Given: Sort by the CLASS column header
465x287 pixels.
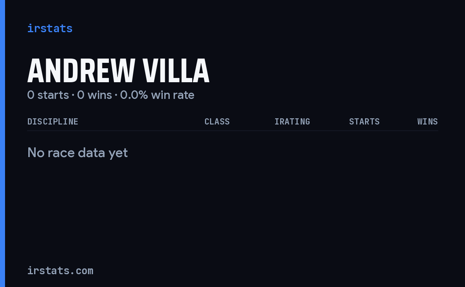Looking at the screenshot, I should coord(217,121).
